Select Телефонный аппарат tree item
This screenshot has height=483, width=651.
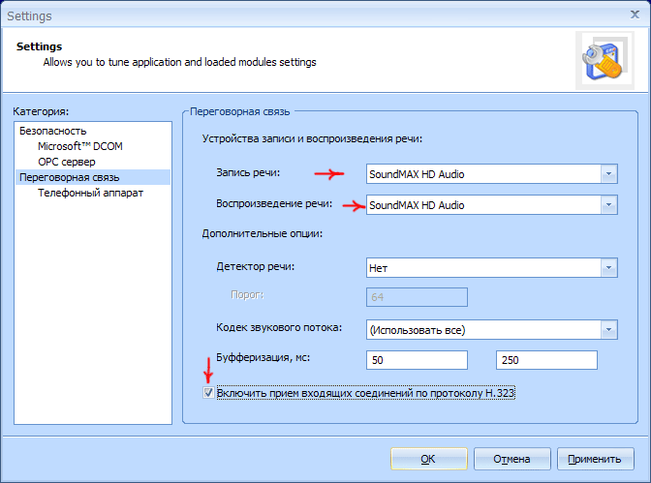pos(90,193)
